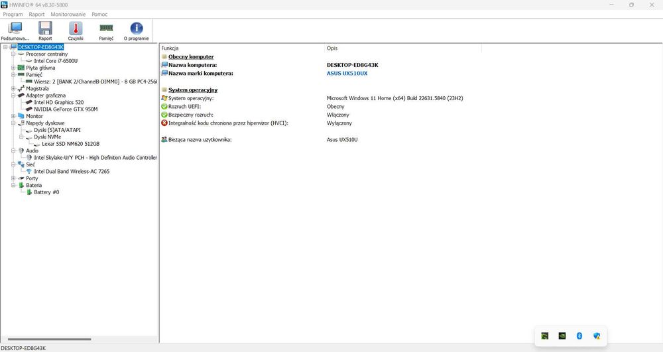Select NVIDIA GeForce GTX 950M entry

tap(66, 109)
